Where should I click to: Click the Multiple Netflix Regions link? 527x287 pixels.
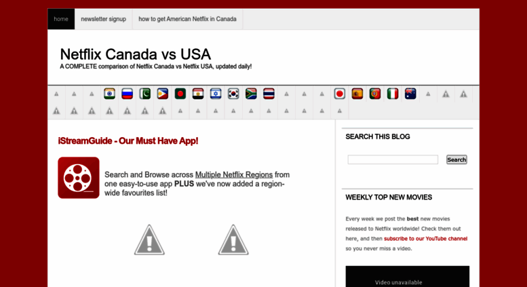pyautogui.click(x=234, y=175)
